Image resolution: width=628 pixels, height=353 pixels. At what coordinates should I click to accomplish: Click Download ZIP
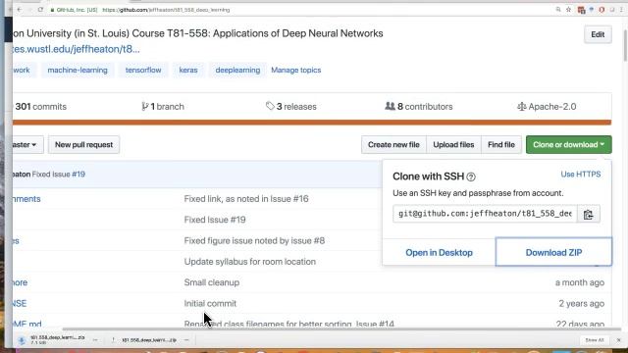[x=553, y=253]
